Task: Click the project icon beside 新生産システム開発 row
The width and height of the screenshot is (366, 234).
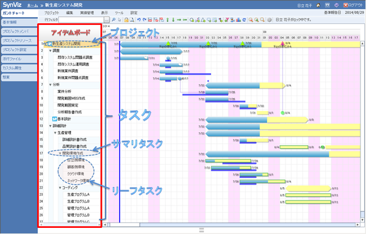Action: (49, 44)
